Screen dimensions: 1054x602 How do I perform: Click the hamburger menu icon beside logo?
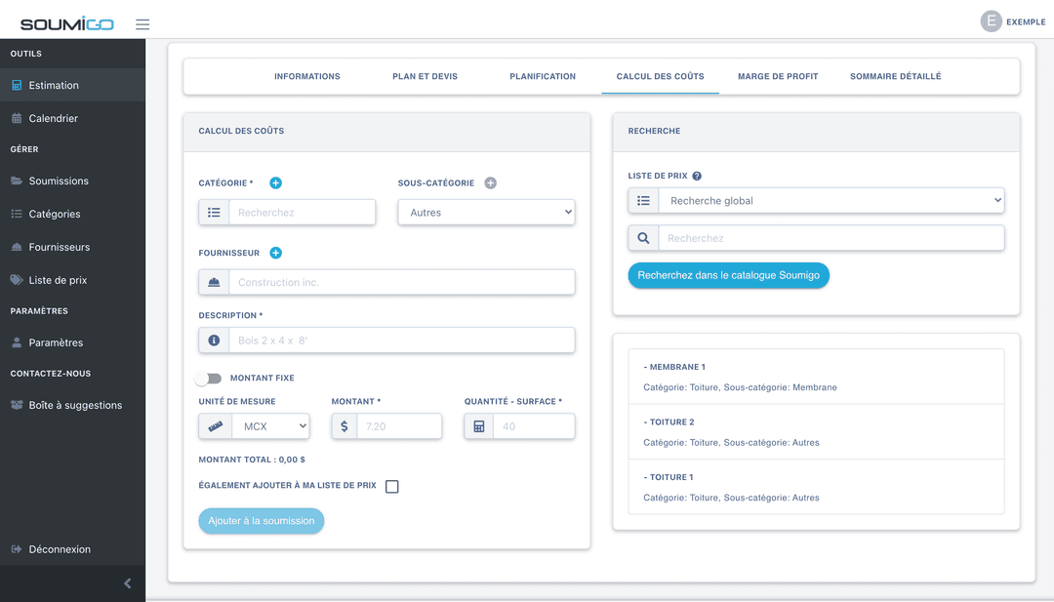point(142,24)
